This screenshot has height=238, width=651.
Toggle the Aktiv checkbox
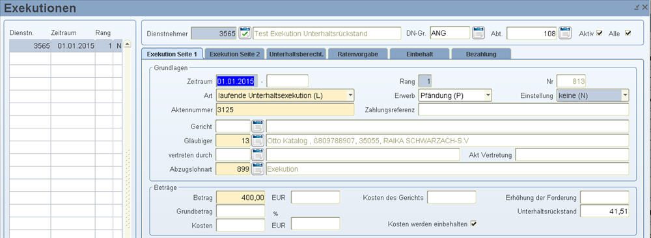tap(599, 33)
